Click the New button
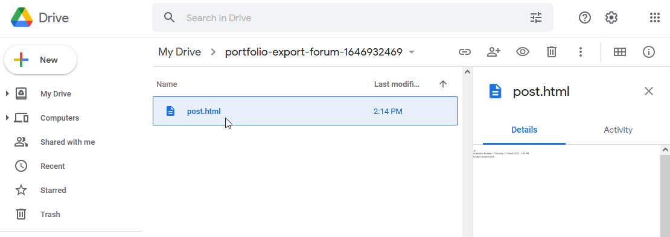This screenshot has width=670, height=237. [40, 60]
